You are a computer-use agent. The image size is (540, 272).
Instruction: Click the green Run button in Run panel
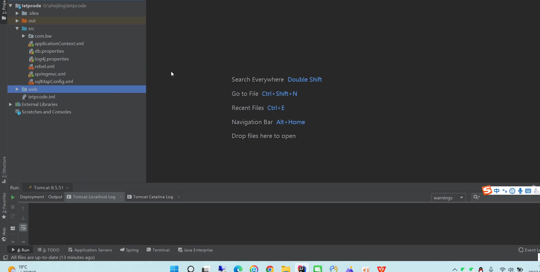pyautogui.click(x=13, y=197)
